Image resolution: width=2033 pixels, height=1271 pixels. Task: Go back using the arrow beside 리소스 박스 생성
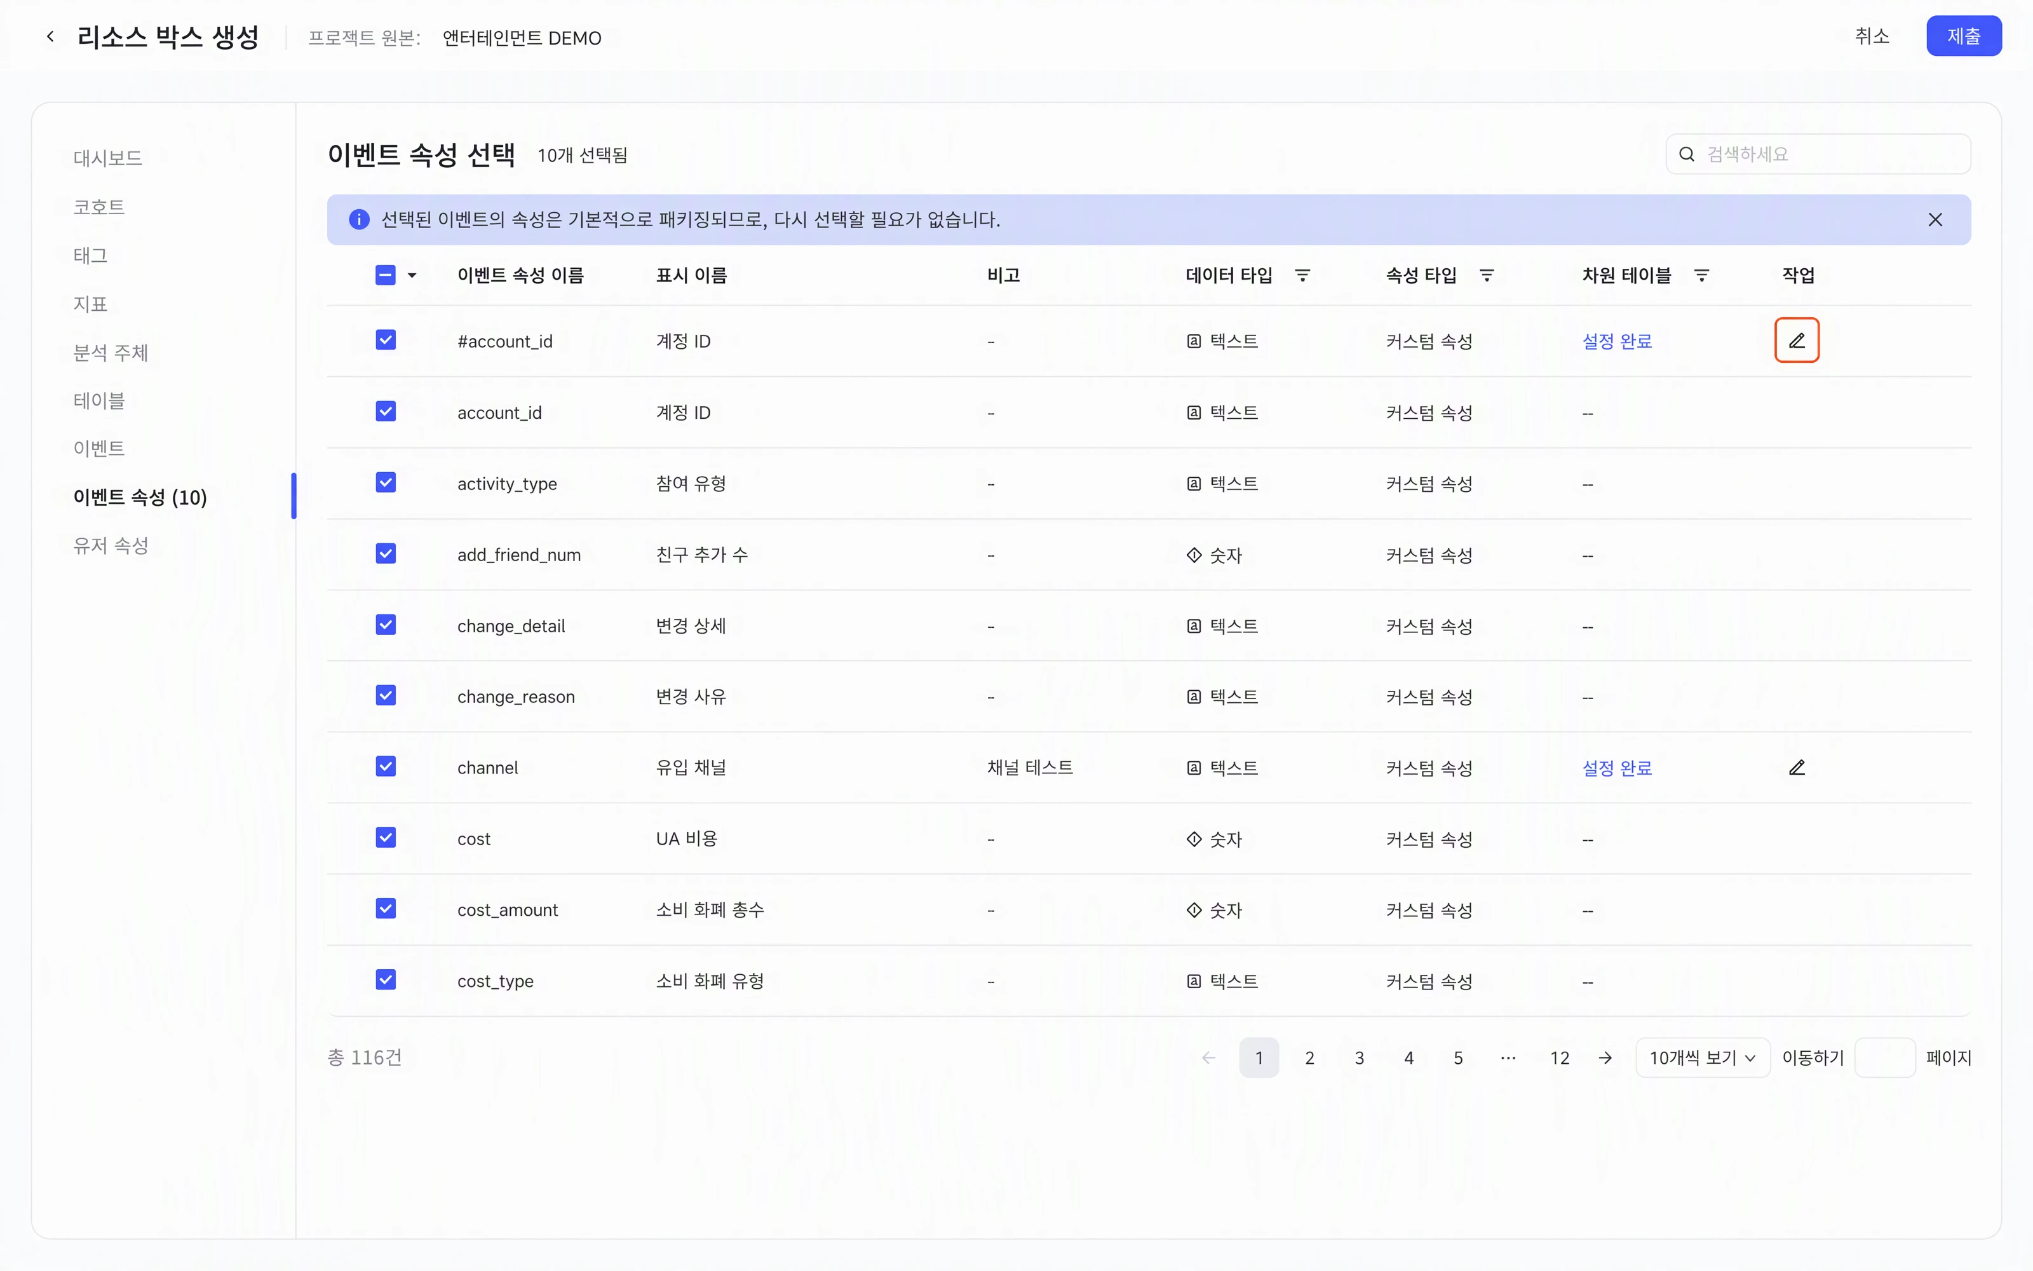pyautogui.click(x=50, y=36)
